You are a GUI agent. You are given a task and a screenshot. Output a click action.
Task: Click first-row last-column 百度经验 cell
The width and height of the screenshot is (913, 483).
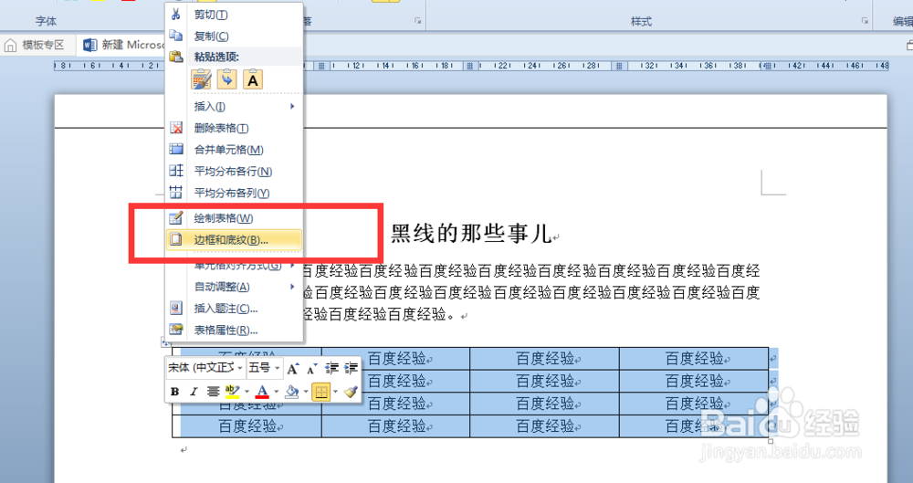pos(694,358)
